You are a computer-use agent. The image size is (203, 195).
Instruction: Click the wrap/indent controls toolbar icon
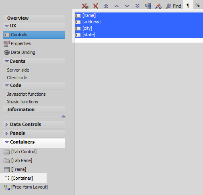[148, 6]
